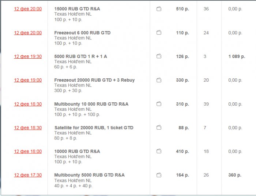Click wallet icon in Multibounty 5000 RUB row

coord(159,175)
